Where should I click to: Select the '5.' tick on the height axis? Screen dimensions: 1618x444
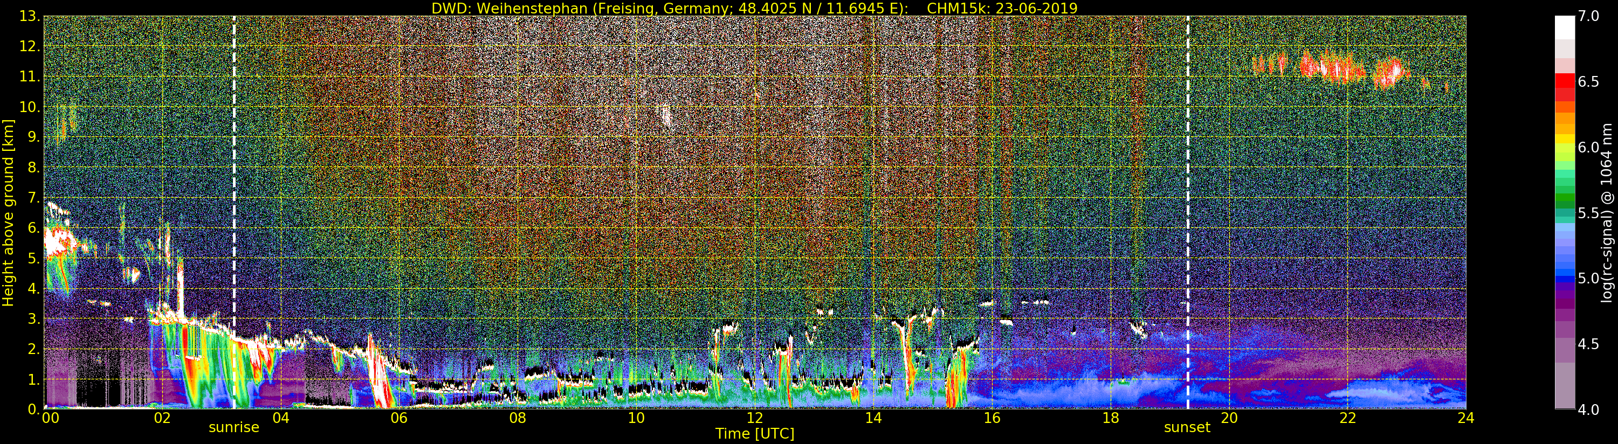pos(33,258)
